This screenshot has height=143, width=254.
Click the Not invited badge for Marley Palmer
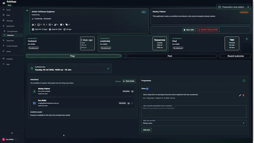[126, 91]
